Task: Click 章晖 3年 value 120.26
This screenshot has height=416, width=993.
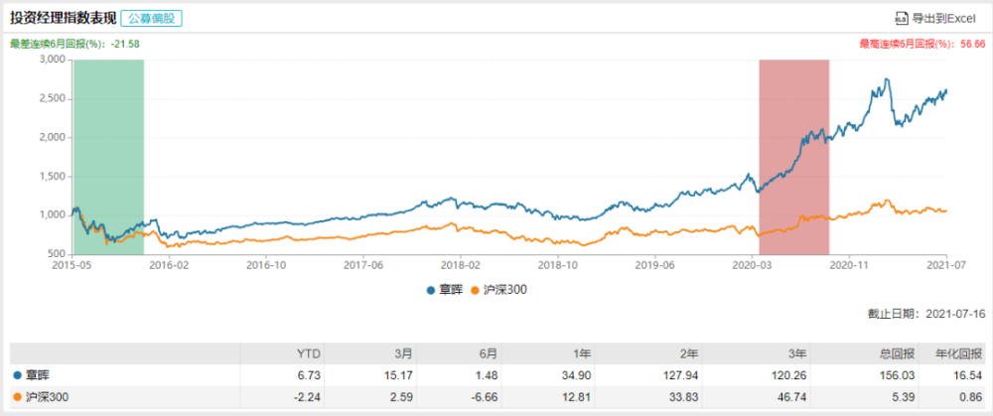Action: [787, 375]
